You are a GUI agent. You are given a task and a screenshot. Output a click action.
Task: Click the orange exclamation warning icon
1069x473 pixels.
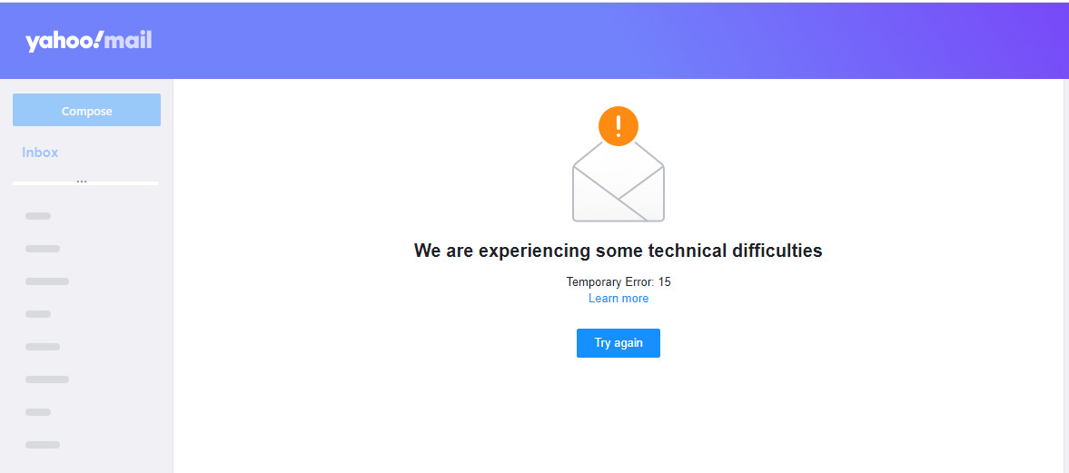point(619,126)
